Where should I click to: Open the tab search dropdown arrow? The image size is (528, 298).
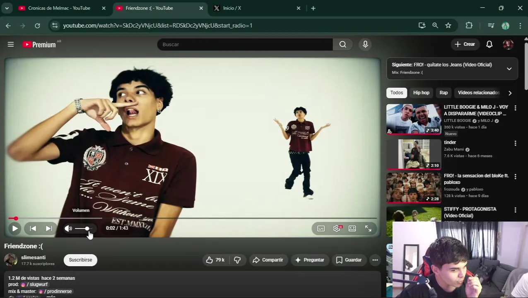tap(7, 8)
